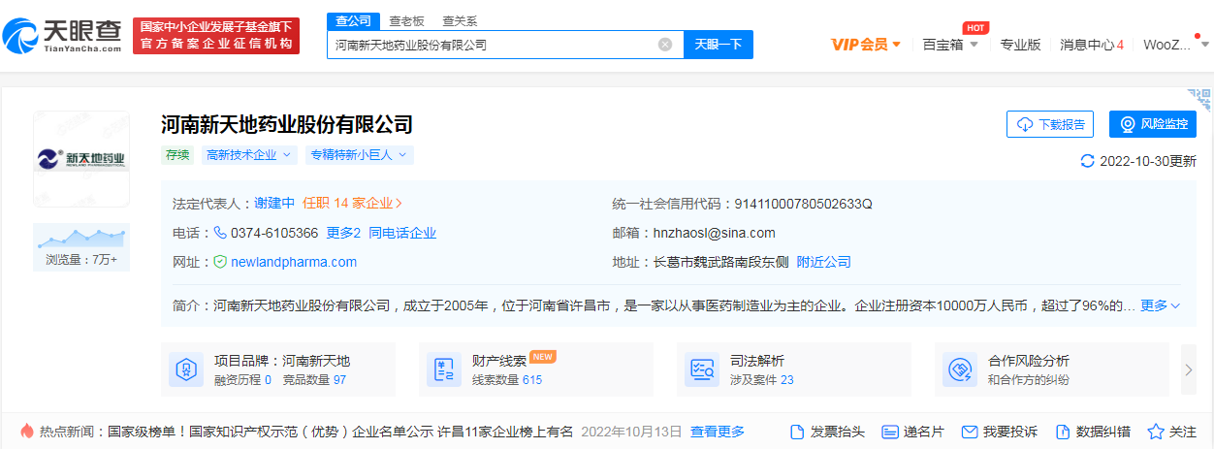This screenshot has width=1214, height=449.
Task: Click the 天眼一下 search button
Action: [x=719, y=45]
